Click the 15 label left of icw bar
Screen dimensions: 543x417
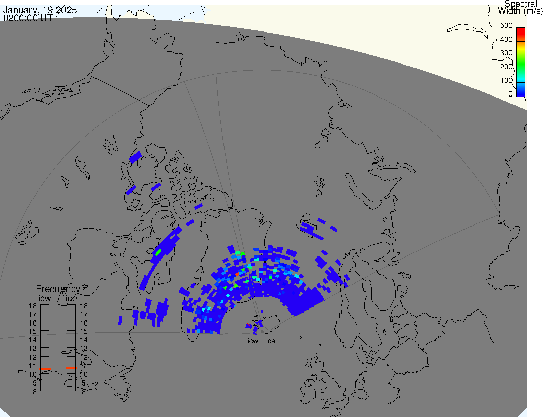[x=33, y=332]
